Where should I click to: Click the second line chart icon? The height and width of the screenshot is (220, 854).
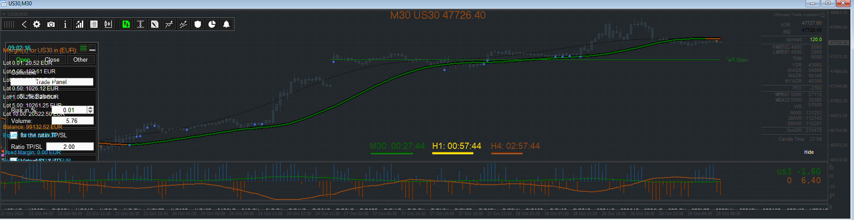[x=183, y=24]
